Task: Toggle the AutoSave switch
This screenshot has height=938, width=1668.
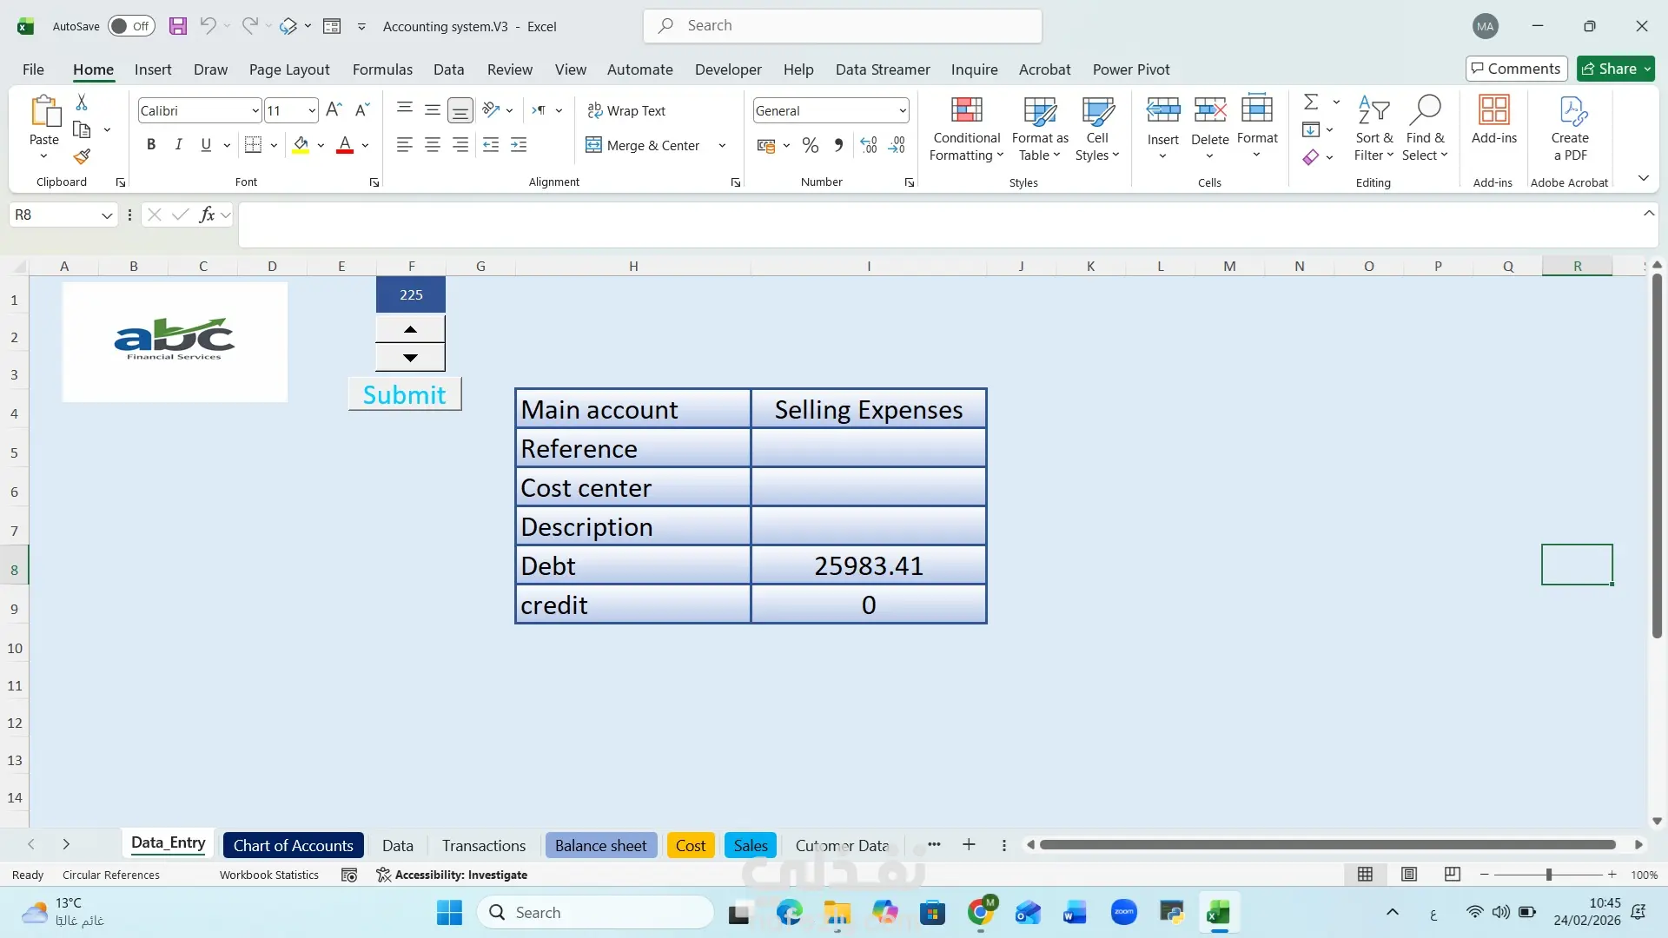Action: pos(131,26)
